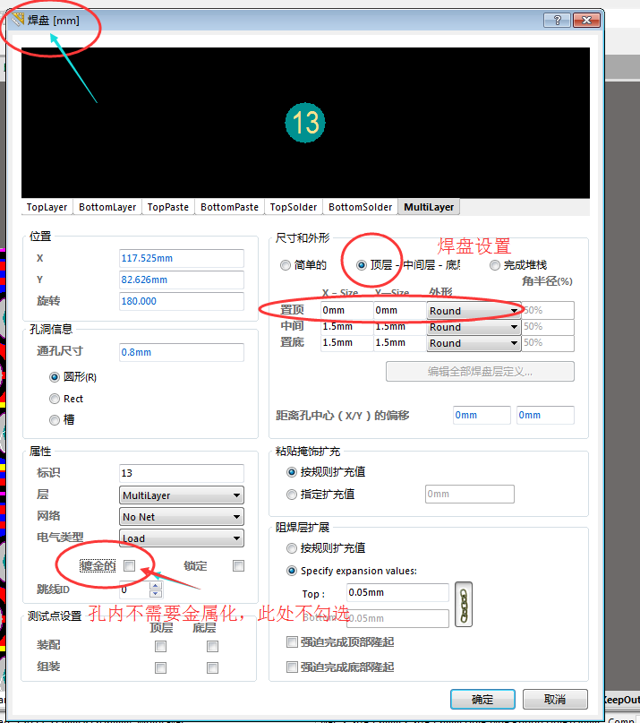Enable the 镀金的 plated checkbox
This screenshot has width=640, height=723.
pyautogui.click(x=130, y=566)
